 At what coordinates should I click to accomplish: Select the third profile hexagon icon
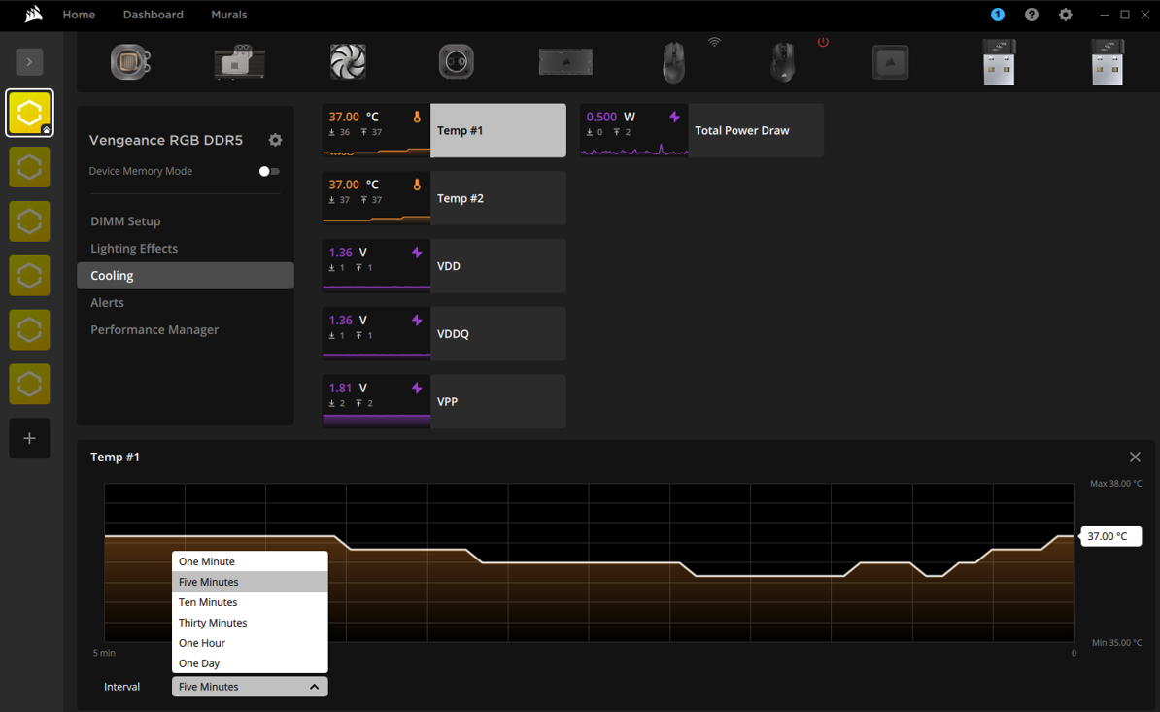point(29,221)
